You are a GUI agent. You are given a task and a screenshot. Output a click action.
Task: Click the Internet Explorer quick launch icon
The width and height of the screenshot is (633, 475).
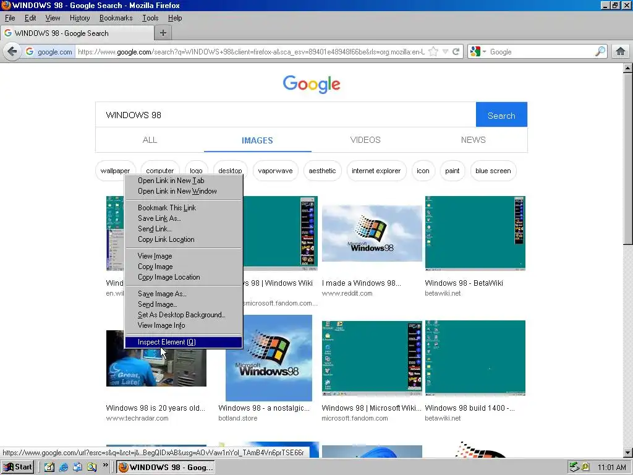tap(64, 468)
